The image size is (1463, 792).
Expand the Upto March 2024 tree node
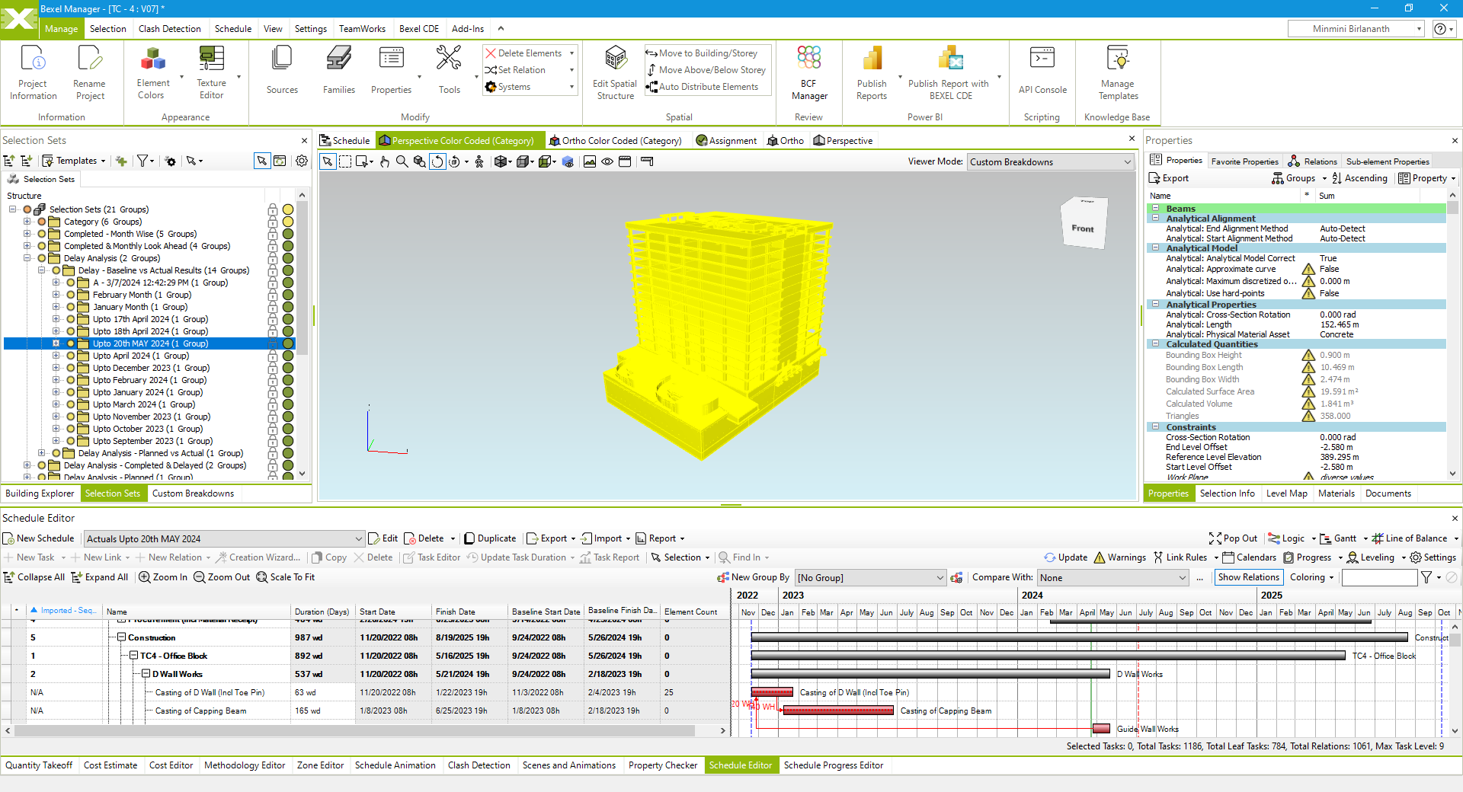[56, 404]
